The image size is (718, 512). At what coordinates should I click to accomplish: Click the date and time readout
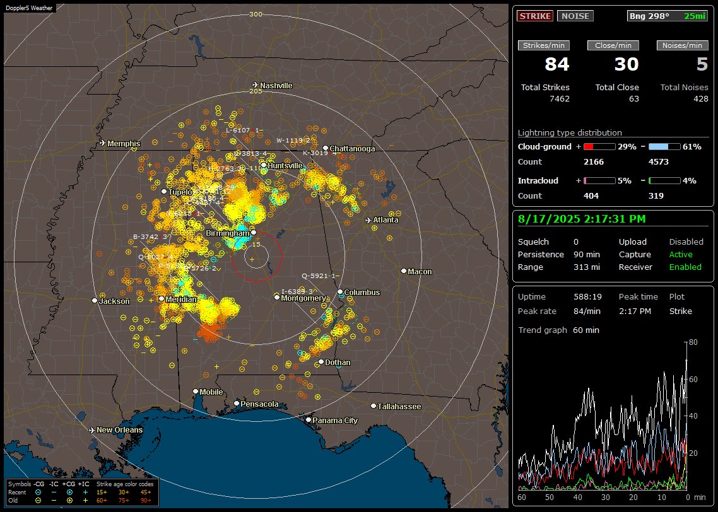tap(582, 219)
